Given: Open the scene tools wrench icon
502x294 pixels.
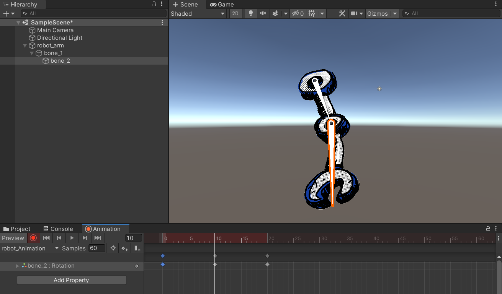Looking at the screenshot, I should 342,13.
